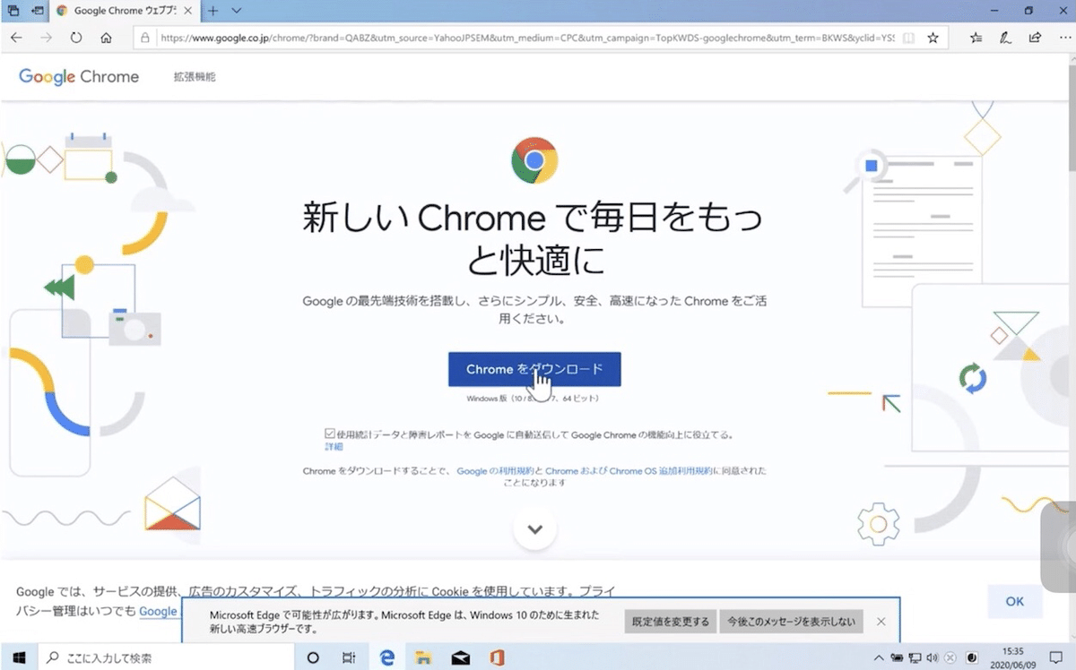Open Cortana circle icon on taskbar
This screenshot has height=670, width=1076.
pyautogui.click(x=313, y=657)
